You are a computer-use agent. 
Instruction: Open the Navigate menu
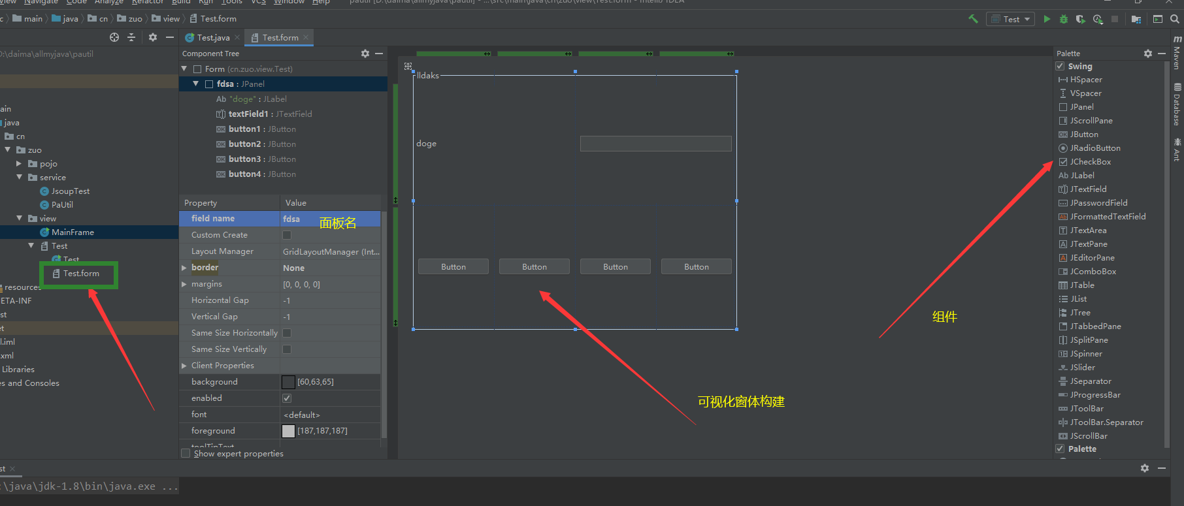pyautogui.click(x=41, y=2)
